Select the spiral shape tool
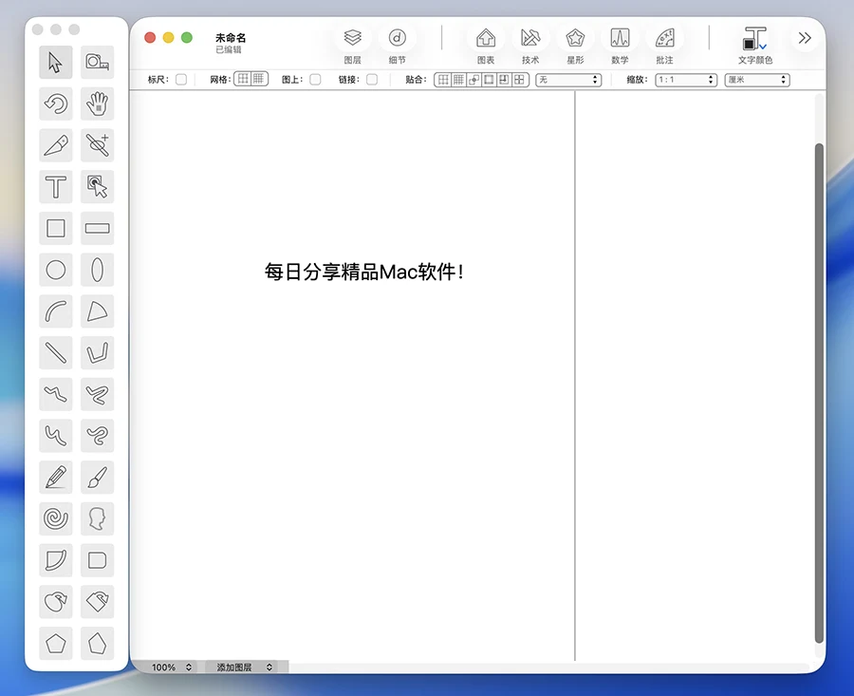This screenshot has height=696, width=854. point(56,518)
